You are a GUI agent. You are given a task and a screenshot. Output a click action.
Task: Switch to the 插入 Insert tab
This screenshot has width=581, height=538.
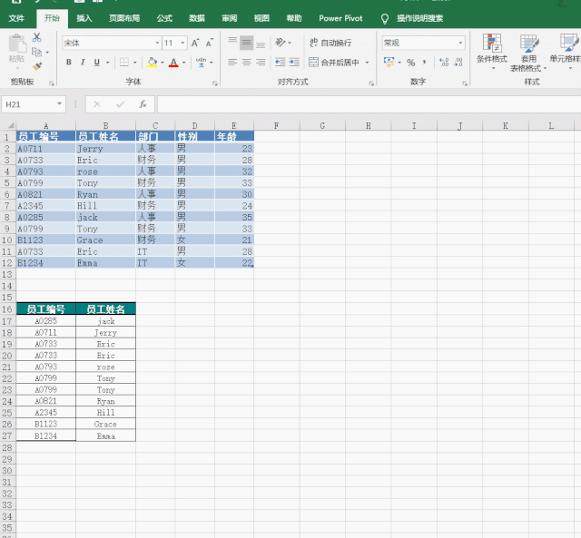point(84,18)
